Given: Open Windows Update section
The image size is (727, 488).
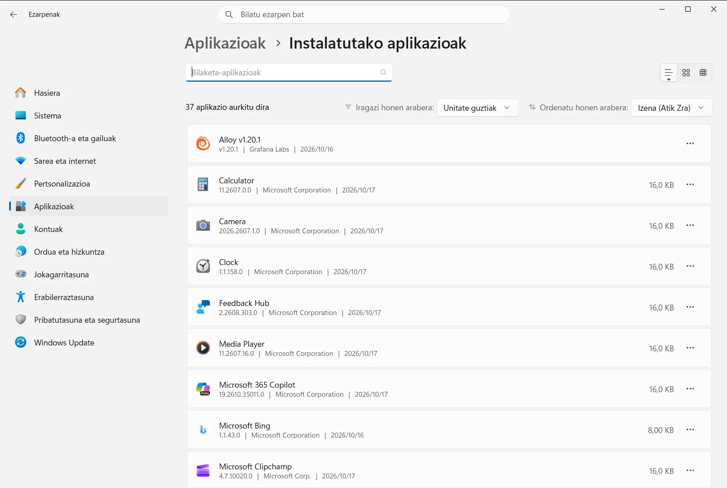Looking at the screenshot, I should coord(89,342).
